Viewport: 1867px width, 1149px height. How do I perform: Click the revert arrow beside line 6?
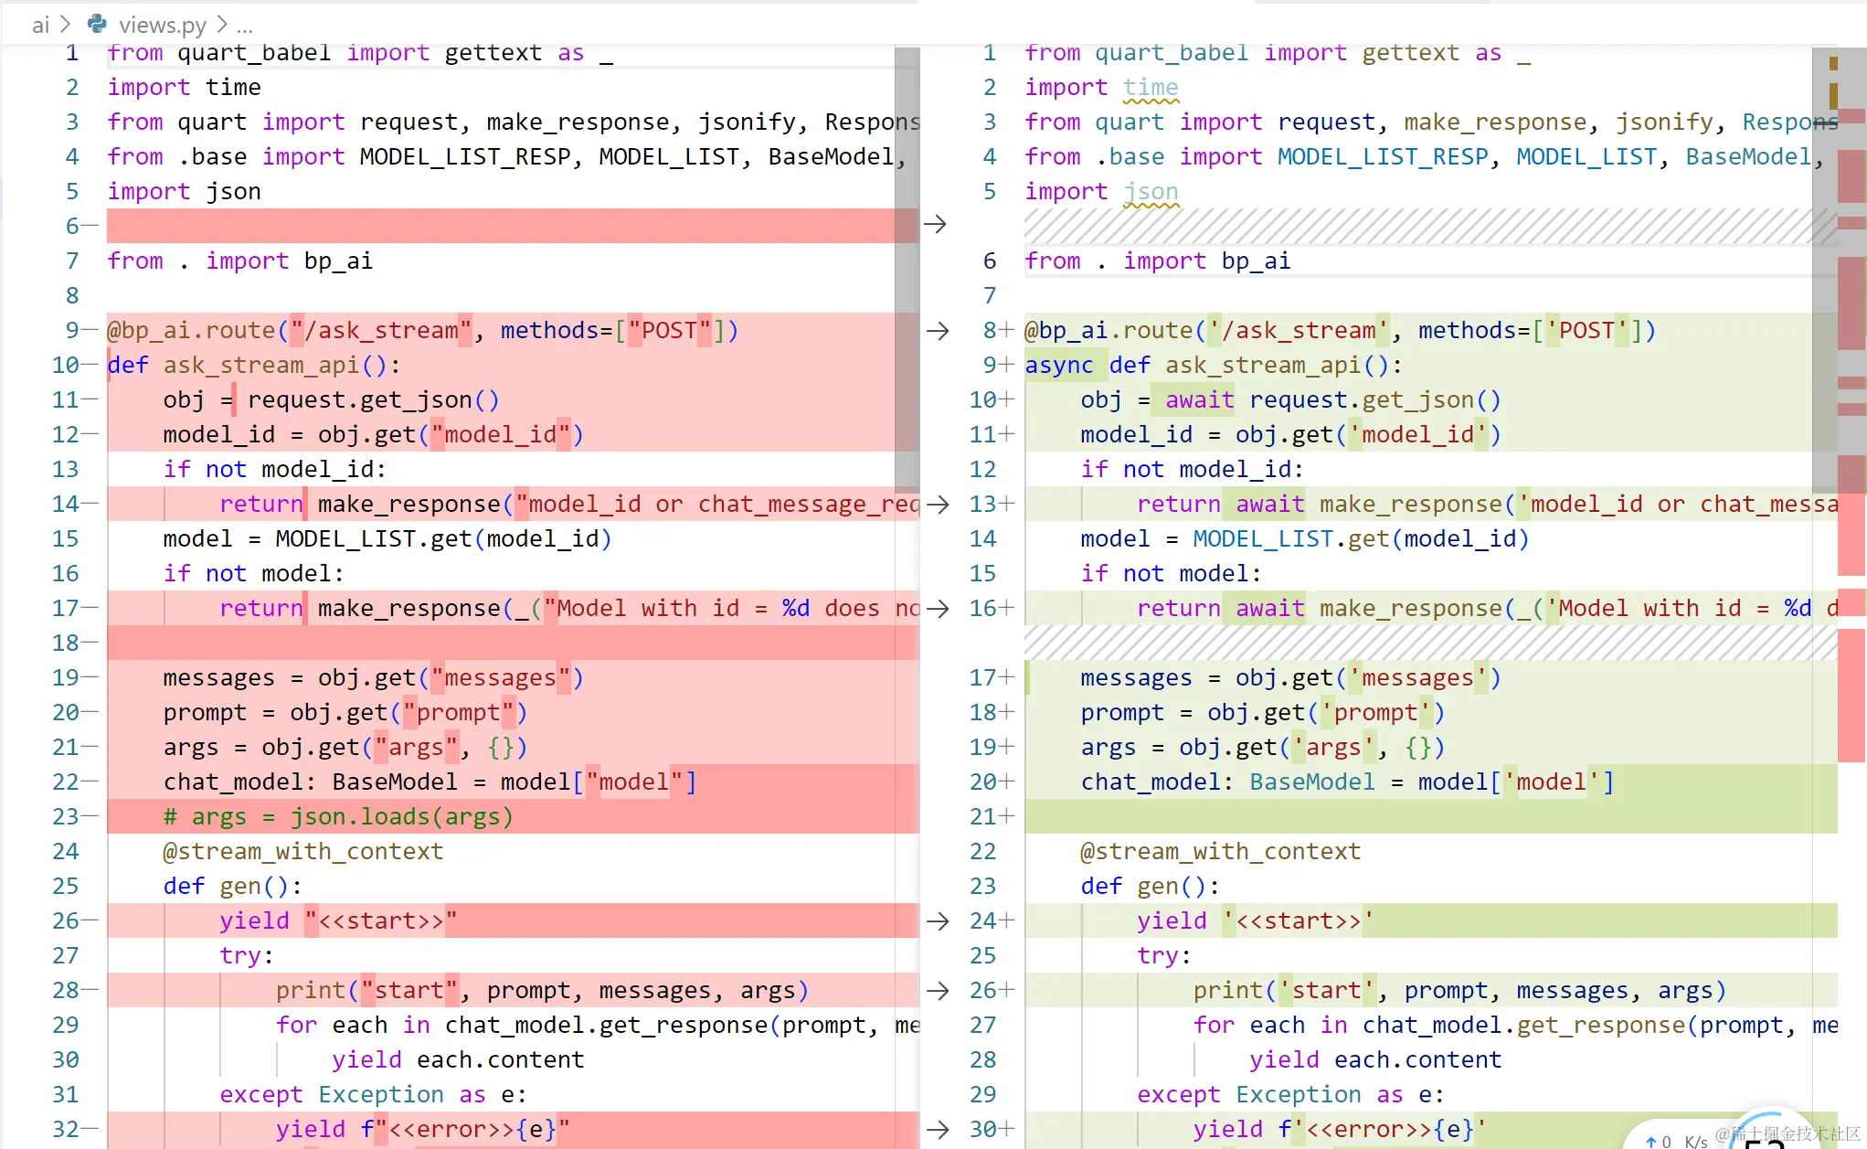coord(935,224)
